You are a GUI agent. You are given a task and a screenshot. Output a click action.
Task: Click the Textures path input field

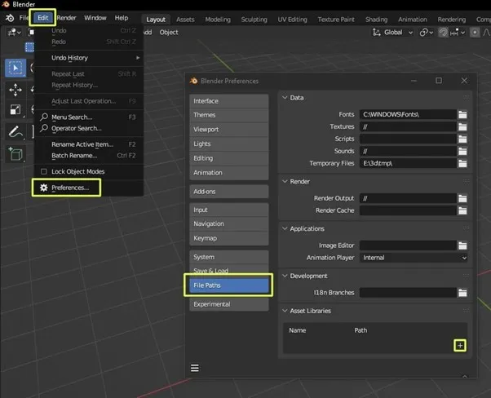click(x=408, y=126)
